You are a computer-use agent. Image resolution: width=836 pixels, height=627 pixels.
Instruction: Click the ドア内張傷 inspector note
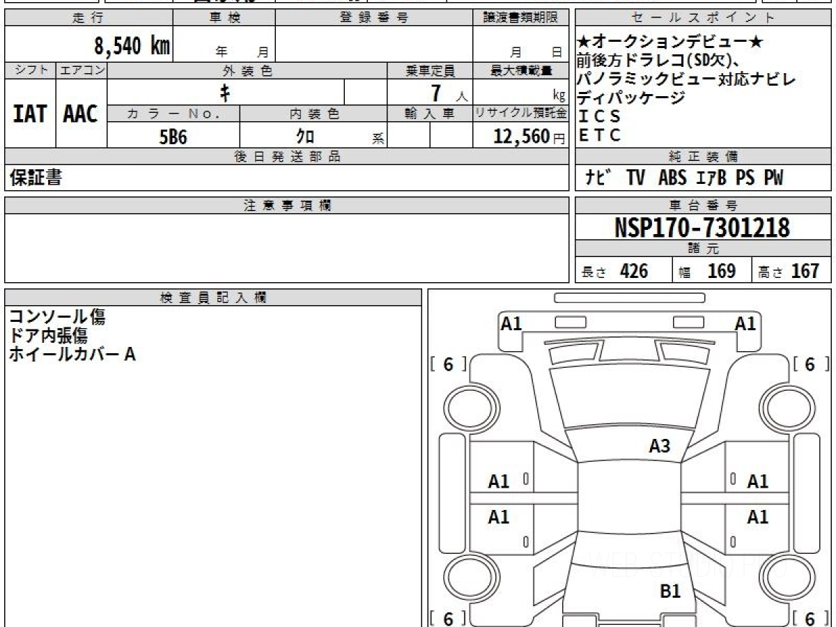(x=48, y=335)
